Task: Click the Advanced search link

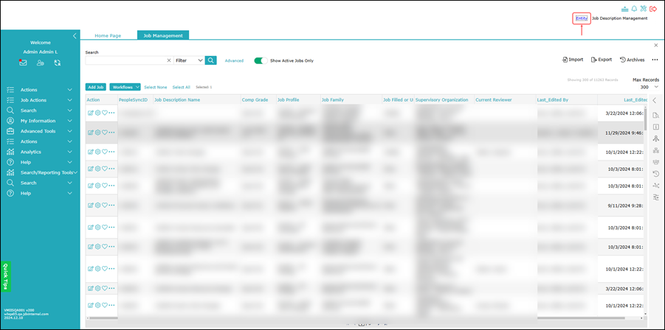Action: tap(234, 61)
